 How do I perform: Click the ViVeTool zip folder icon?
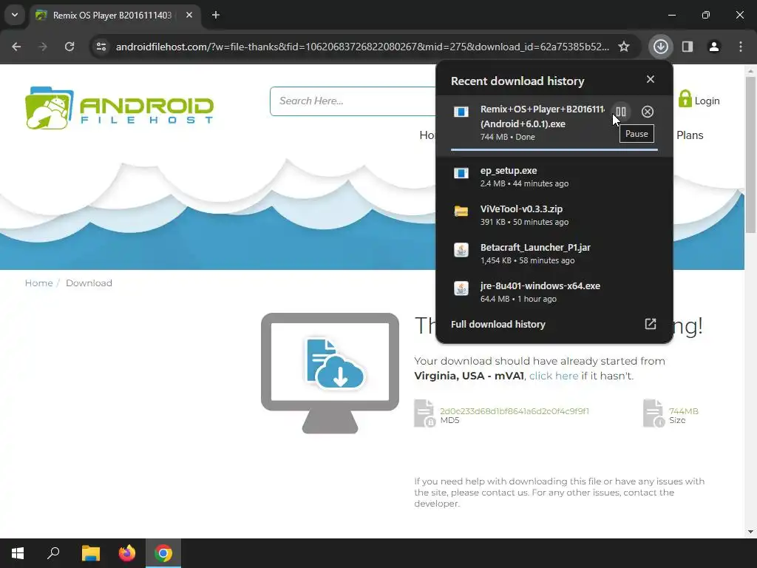(x=461, y=212)
